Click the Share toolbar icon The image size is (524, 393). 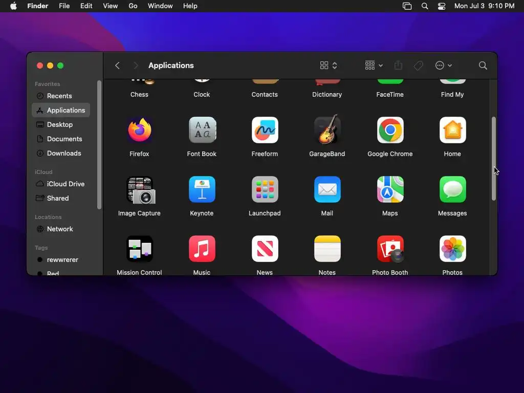coord(398,65)
